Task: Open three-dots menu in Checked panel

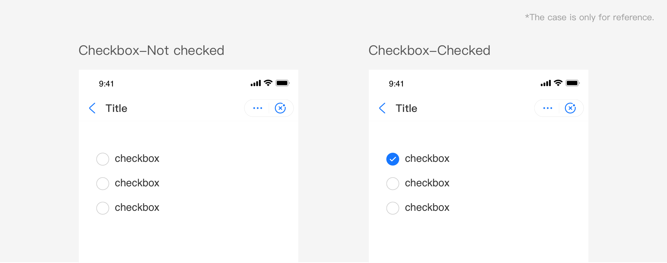Action: tap(548, 108)
